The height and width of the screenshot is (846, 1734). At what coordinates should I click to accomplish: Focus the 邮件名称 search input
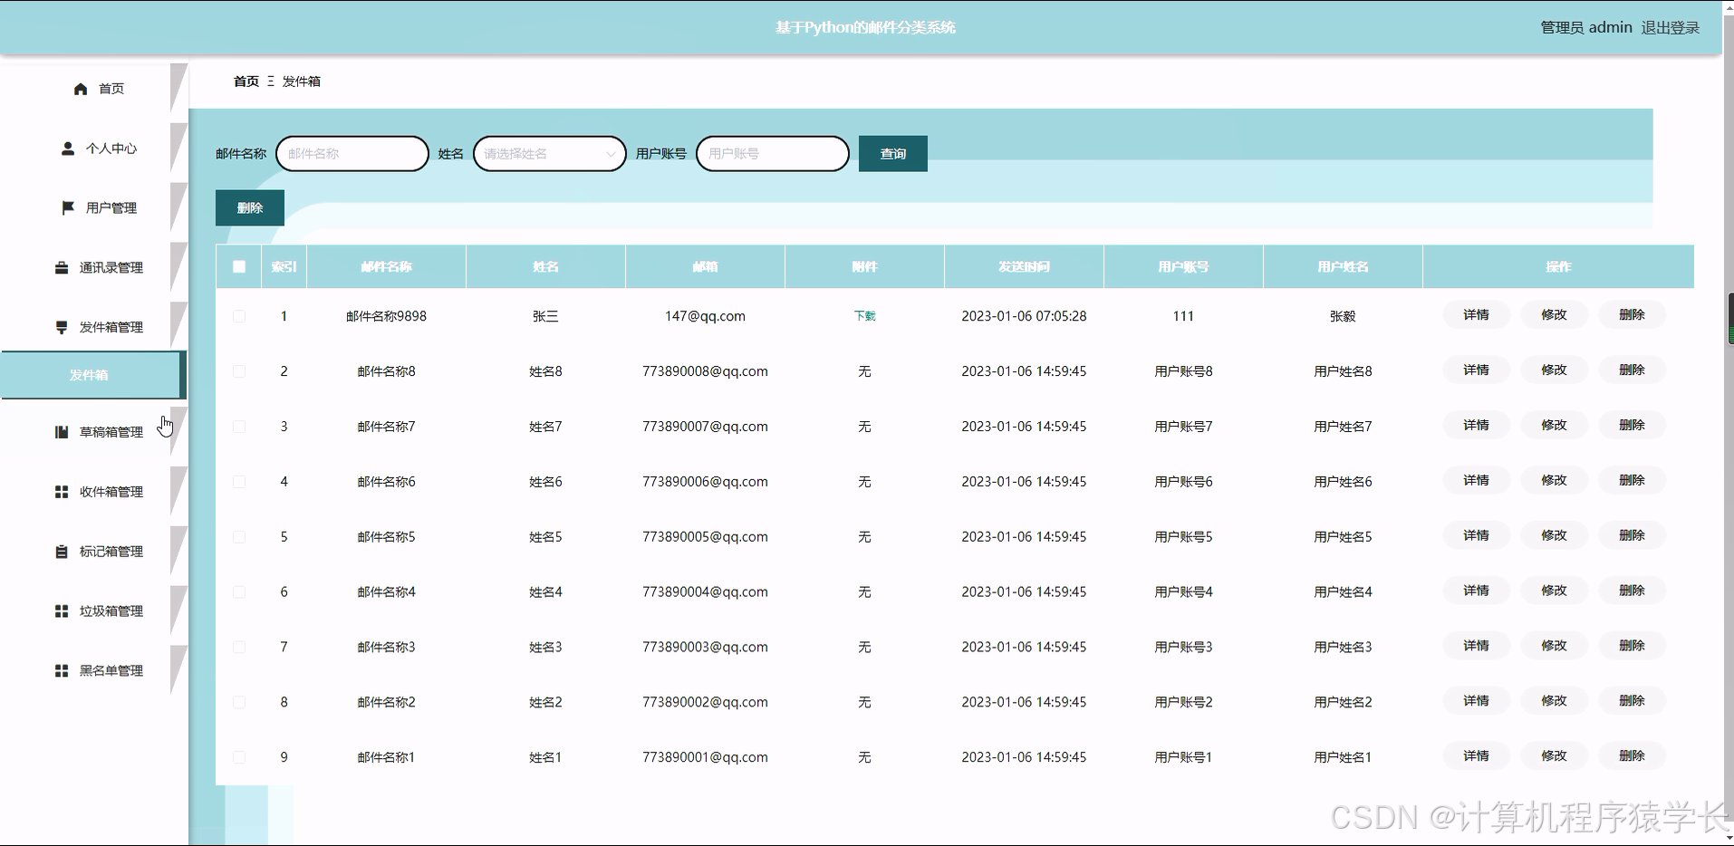pyautogui.click(x=352, y=154)
